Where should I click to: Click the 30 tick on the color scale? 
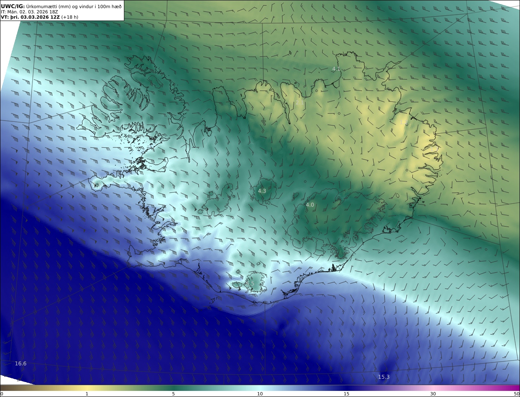tap(433, 394)
